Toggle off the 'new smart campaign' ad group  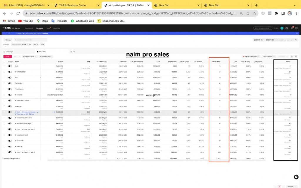click(x=10, y=123)
